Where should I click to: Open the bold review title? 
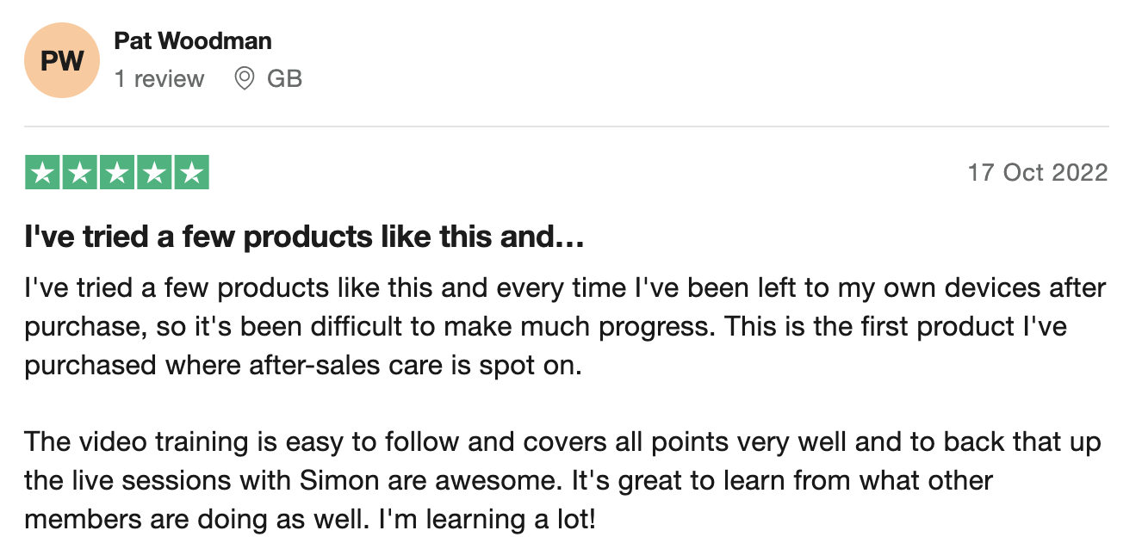coord(305,237)
